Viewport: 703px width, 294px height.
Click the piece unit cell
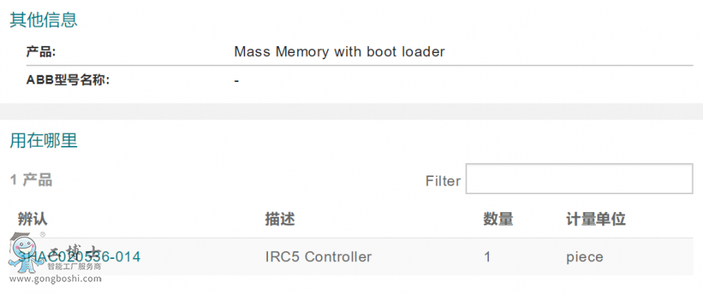point(584,257)
